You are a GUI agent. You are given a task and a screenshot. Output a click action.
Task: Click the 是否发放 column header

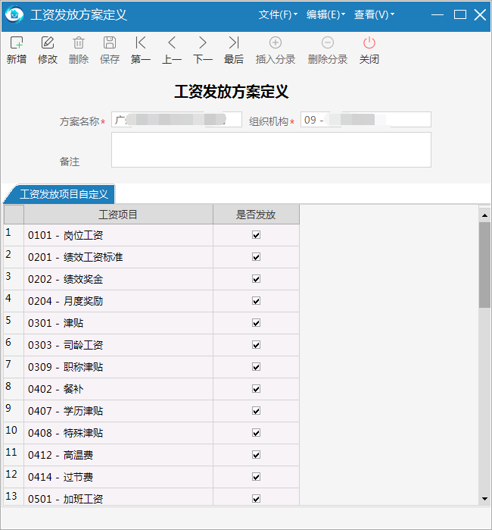256,215
